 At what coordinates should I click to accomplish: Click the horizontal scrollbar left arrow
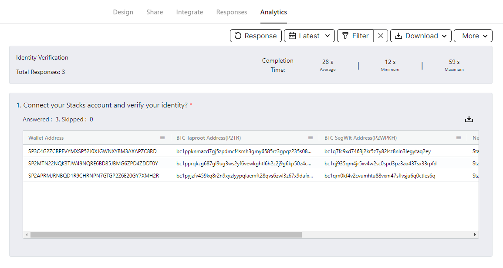(27, 235)
